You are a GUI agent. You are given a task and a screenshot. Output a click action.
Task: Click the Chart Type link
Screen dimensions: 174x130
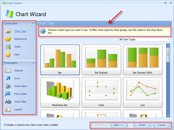(20, 31)
